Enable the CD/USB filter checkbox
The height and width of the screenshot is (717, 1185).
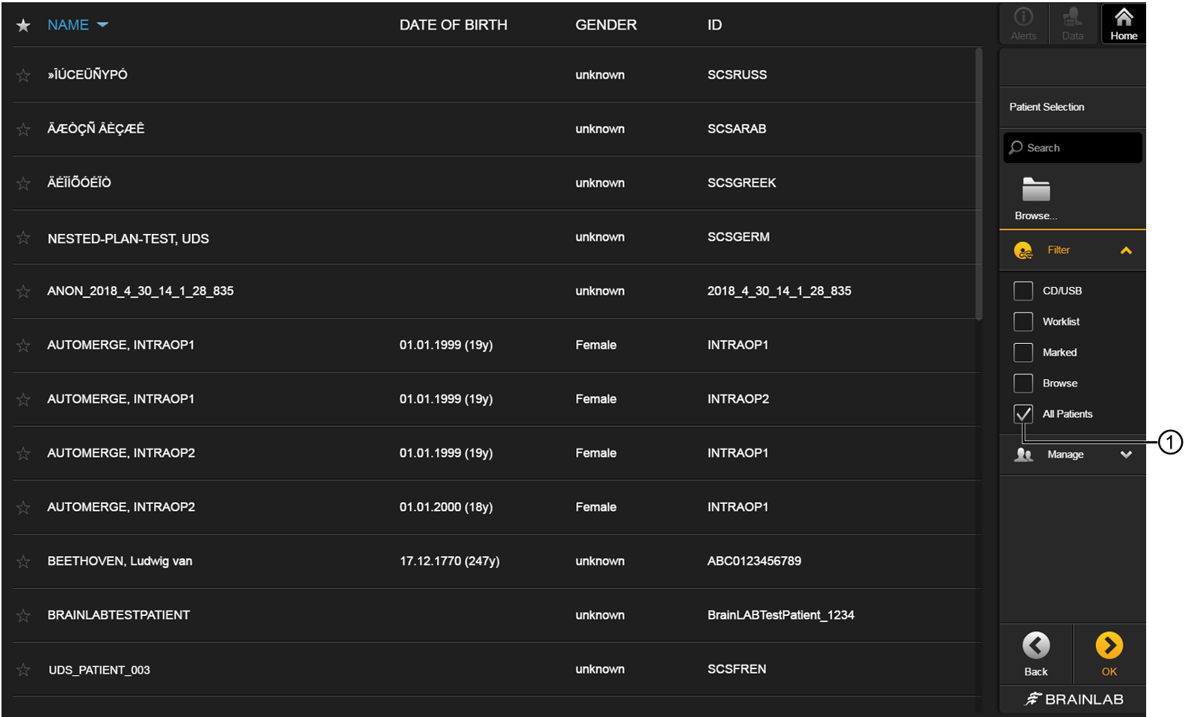click(x=1023, y=291)
